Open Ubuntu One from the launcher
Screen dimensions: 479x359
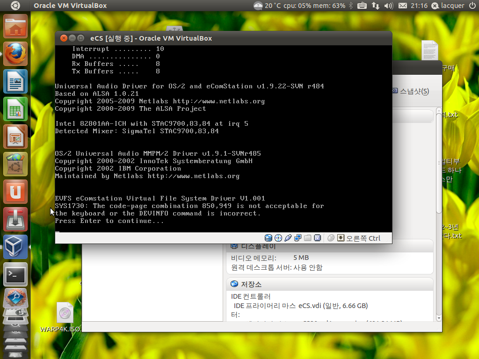[15, 192]
